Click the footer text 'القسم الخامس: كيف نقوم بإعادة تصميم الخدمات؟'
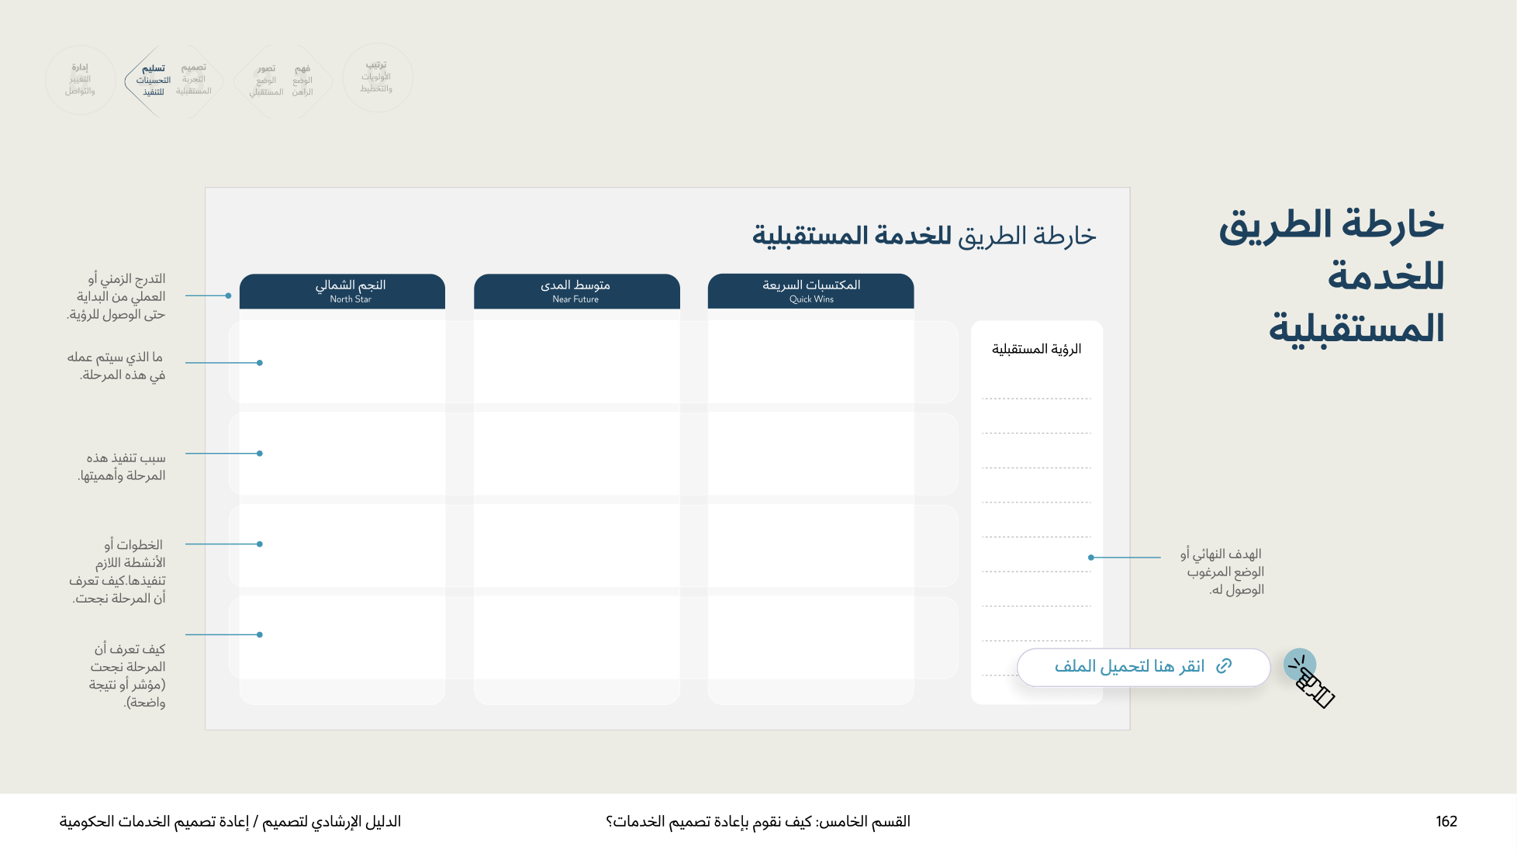Screen dimensions: 1517x853 [758, 821]
